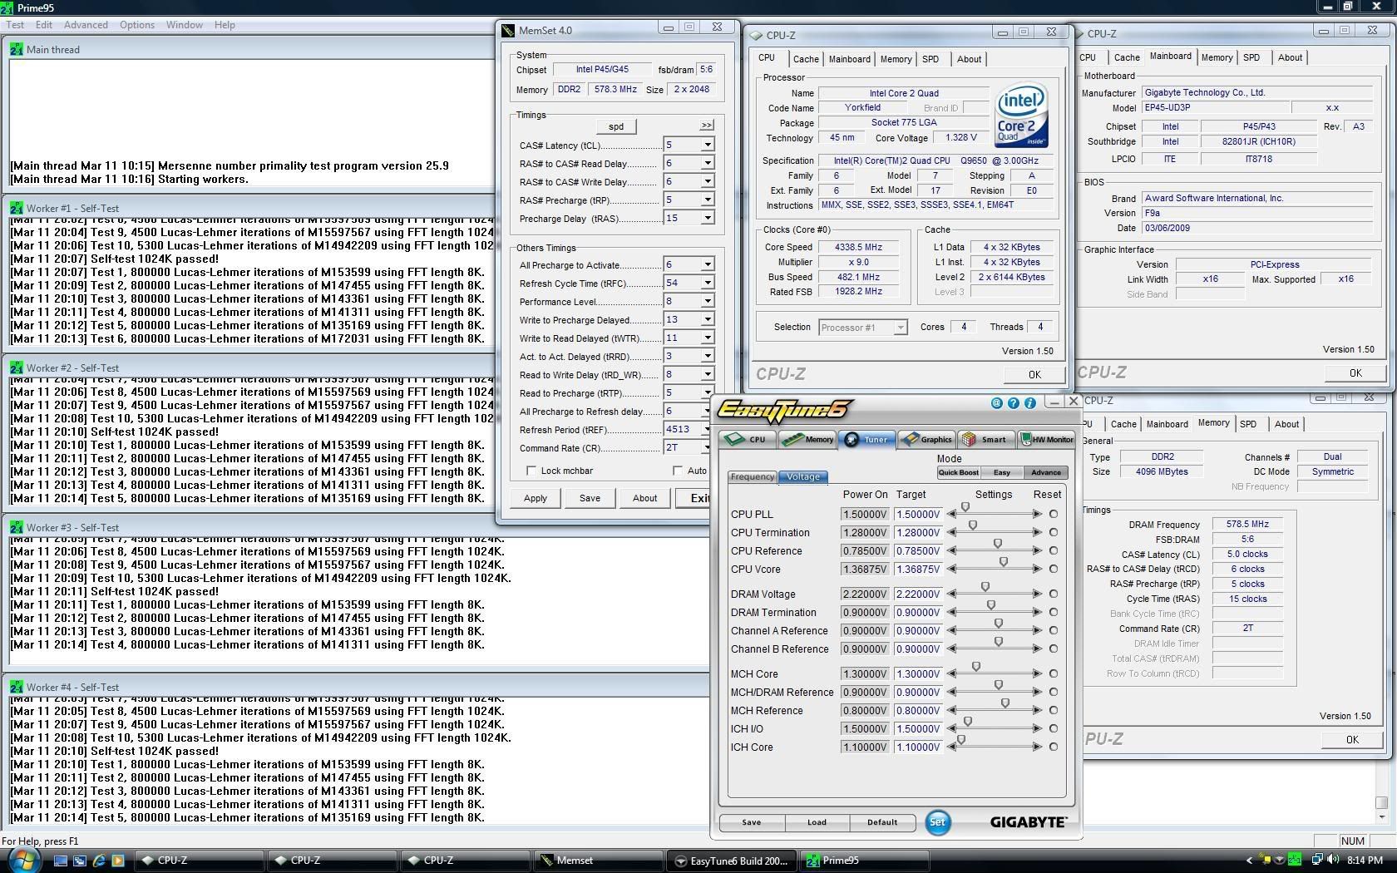Open RAS# Precharge (tRP) dropdown
Image resolution: width=1397 pixels, height=873 pixels.
pos(708,200)
